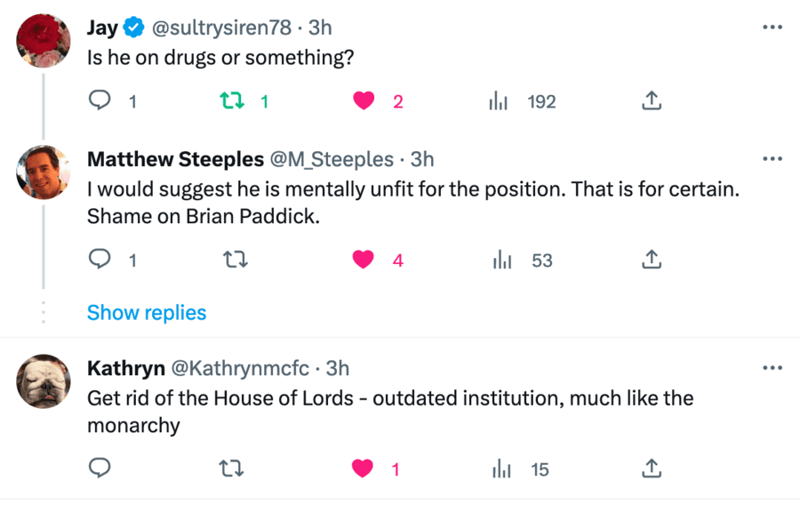The image size is (800, 505).
Task: Open Kathryn's bulldog profile picture
Action: tap(44, 381)
